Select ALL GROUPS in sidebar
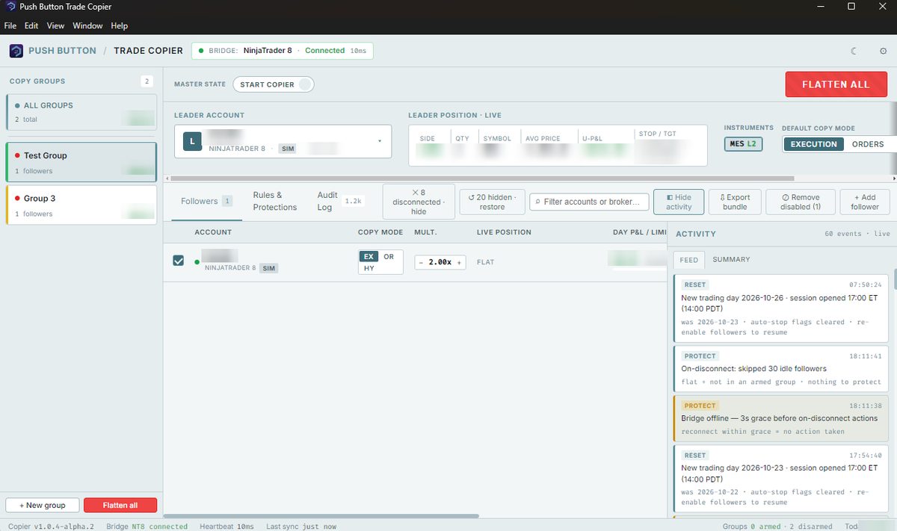The height and width of the screenshot is (531, 897). tap(81, 112)
